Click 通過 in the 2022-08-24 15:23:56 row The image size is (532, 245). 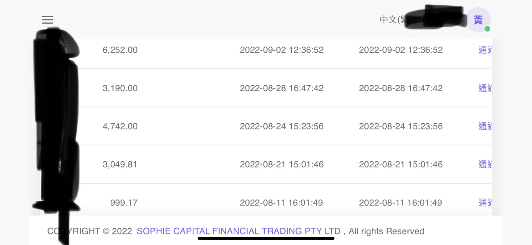(x=485, y=126)
